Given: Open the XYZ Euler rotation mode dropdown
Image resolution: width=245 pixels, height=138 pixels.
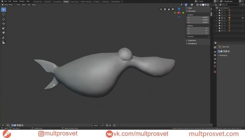Looking at the screenshot, I should [x=198, y=37].
